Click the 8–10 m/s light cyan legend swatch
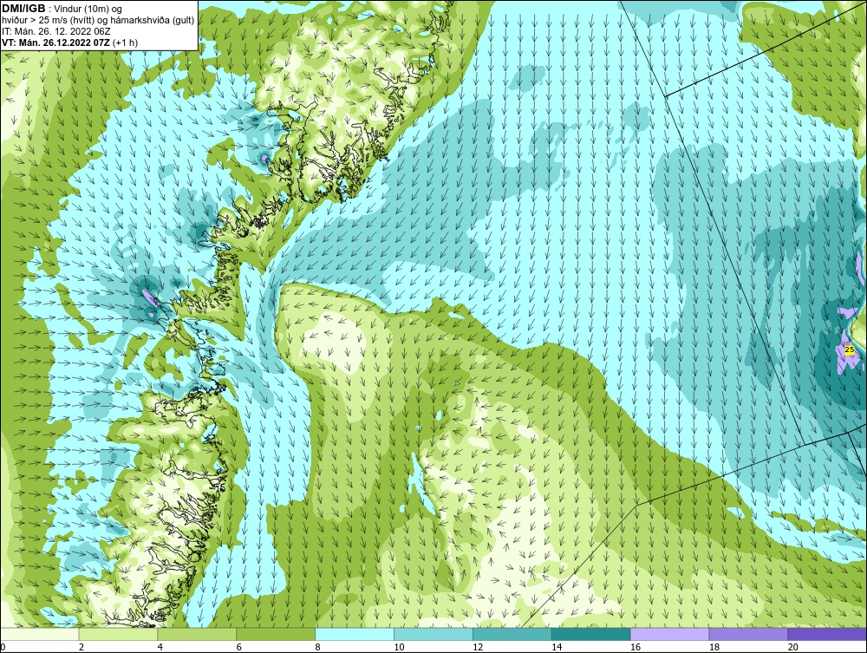Viewport: 867px width, 653px height. pyautogui.click(x=355, y=634)
